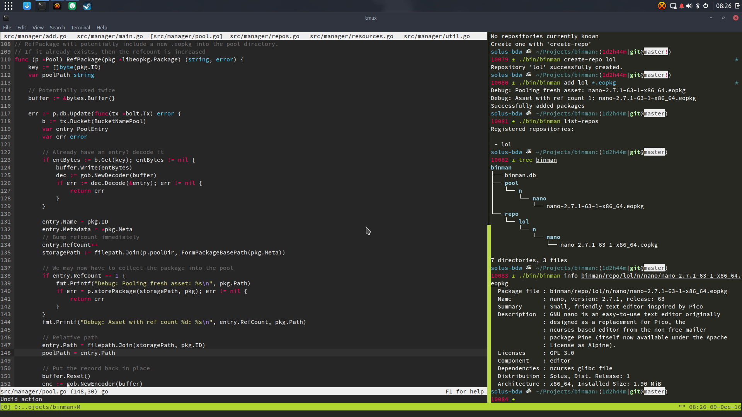Image resolution: width=742 pixels, height=417 pixels.
Task: Switch to src/manager/util.go buffer tab
Action: tap(437, 36)
